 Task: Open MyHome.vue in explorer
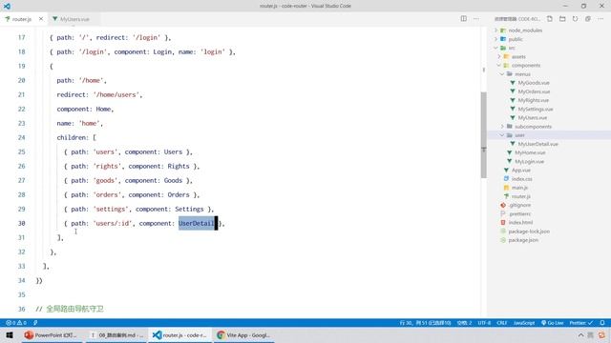[530, 152]
